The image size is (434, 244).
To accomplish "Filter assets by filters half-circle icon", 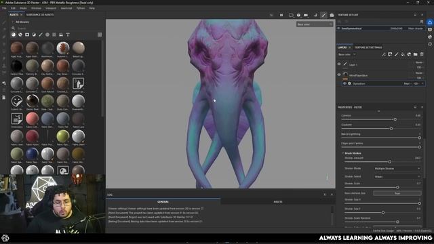I will click(34, 35).
